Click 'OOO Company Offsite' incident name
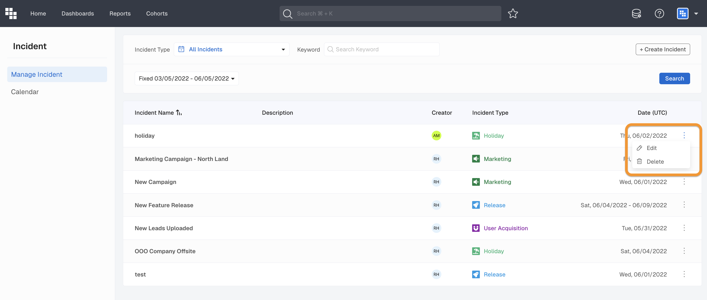 coord(165,251)
